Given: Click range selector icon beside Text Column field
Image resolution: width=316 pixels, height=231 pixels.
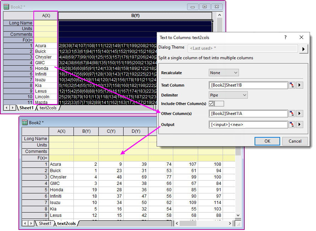Looking at the screenshot, I should click(x=292, y=85).
